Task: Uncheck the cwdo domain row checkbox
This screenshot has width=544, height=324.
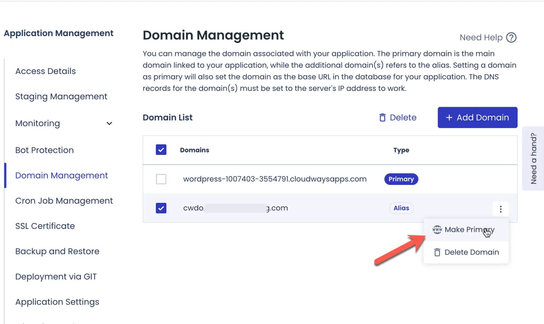Action: point(161,208)
